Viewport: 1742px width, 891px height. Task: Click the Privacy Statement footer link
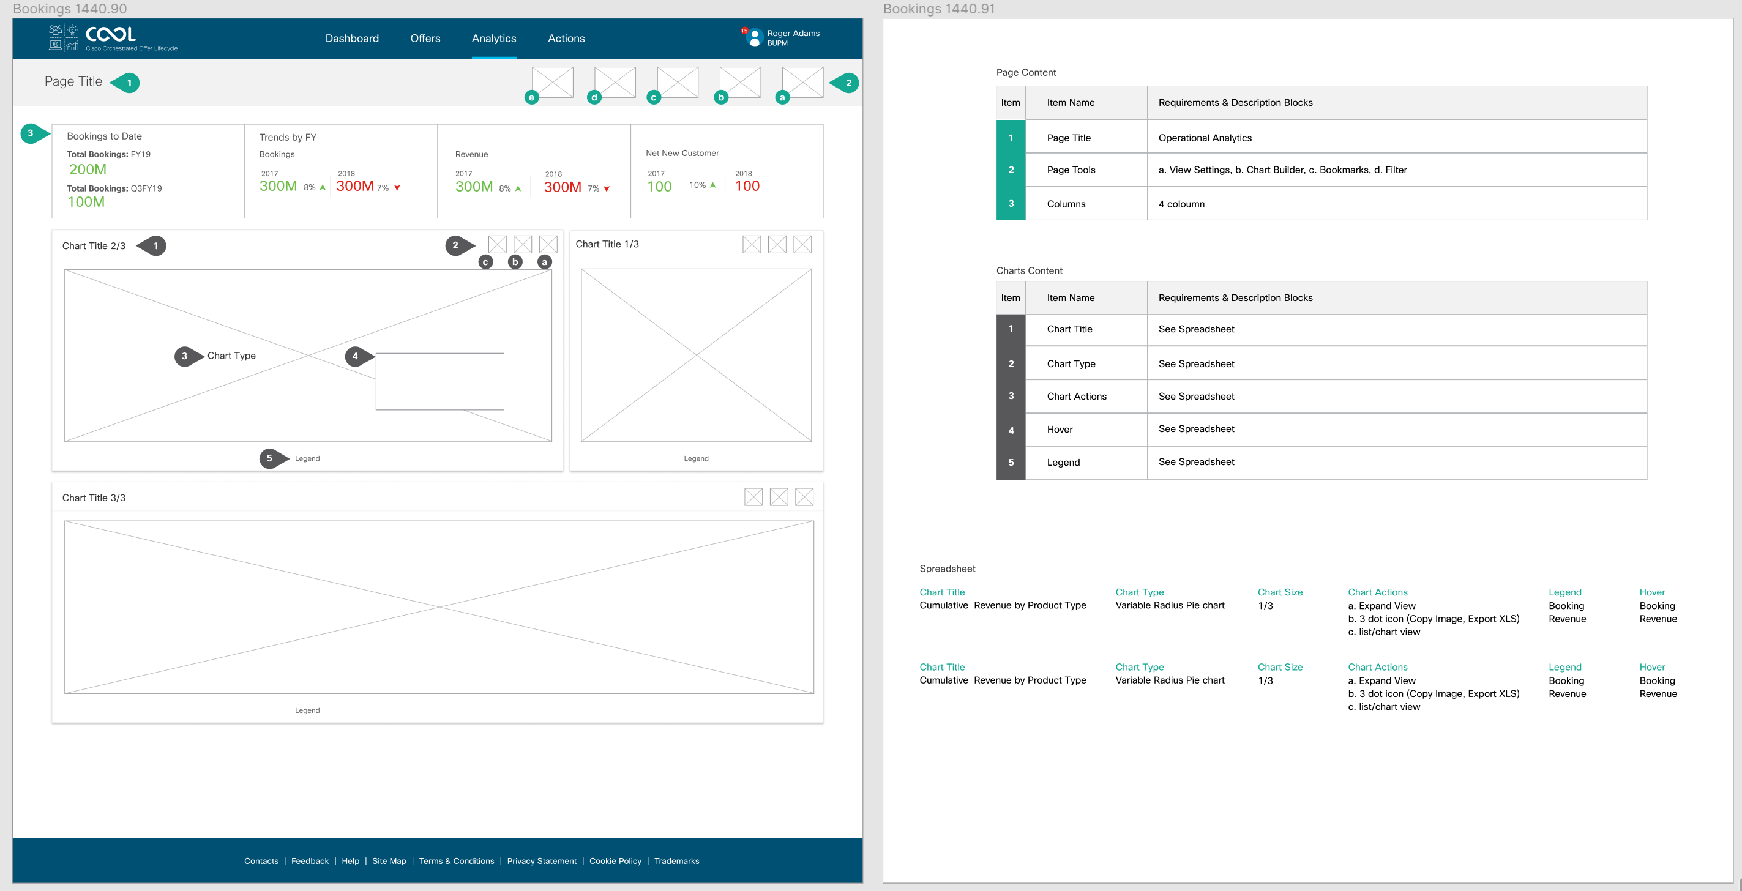pyautogui.click(x=541, y=860)
